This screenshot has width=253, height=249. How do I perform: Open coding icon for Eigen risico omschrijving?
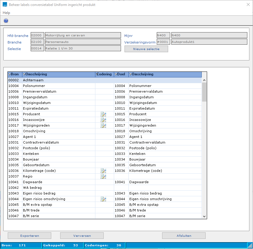point(103,199)
